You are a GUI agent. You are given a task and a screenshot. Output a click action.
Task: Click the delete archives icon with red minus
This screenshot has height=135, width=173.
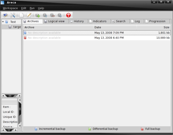click(53, 15)
